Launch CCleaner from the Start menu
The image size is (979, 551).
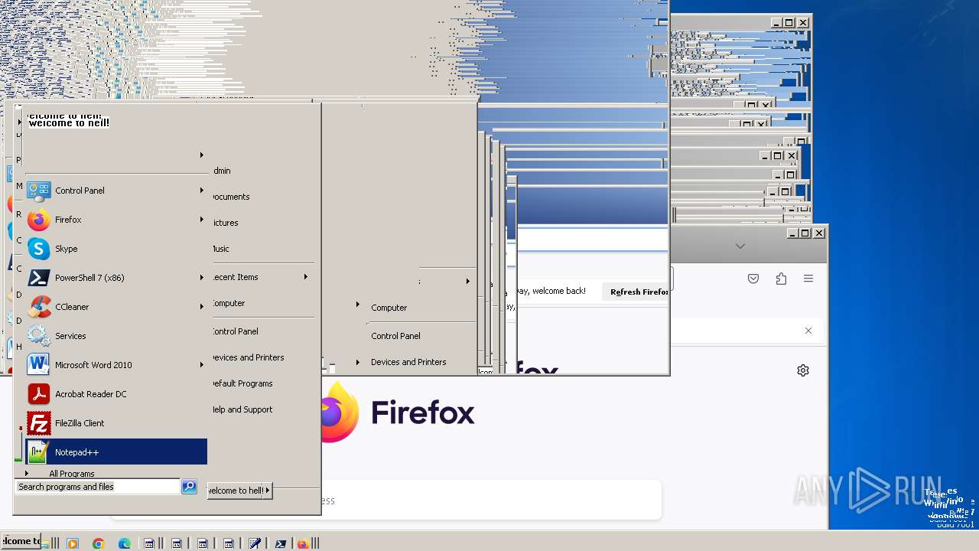click(x=116, y=307)
